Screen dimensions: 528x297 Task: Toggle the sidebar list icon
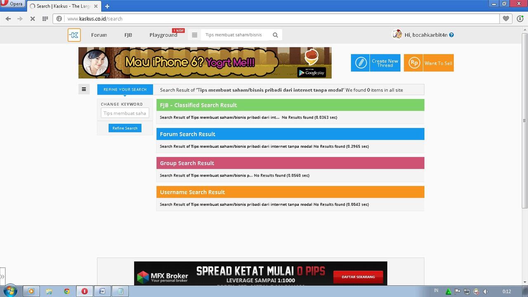tap(84, 89)
